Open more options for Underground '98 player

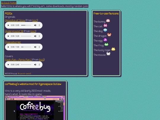(x=39, y=36)
